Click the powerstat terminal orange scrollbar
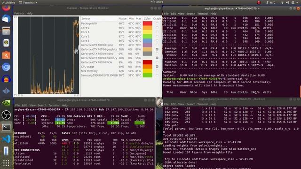This screenshot has width=301, height=169. (300, 92)
